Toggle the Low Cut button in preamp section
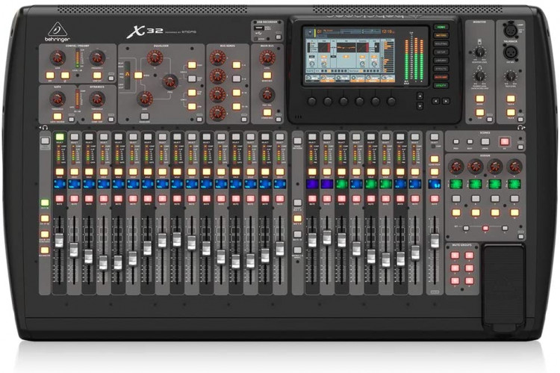 tap(97, 75)
